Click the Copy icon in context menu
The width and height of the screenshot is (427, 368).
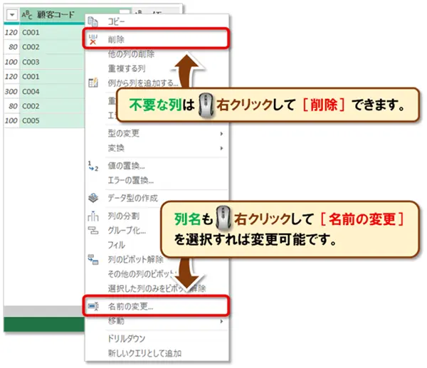tap(93, 22)
